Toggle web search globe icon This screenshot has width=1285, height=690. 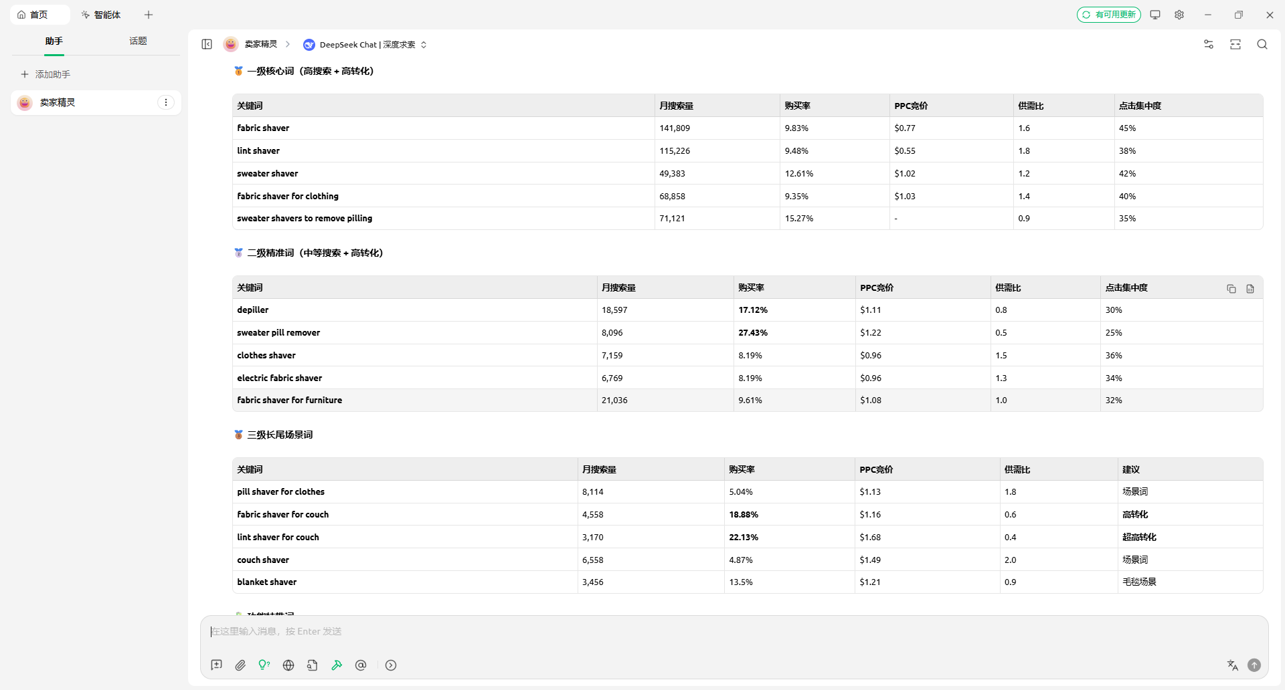point(288,665)
